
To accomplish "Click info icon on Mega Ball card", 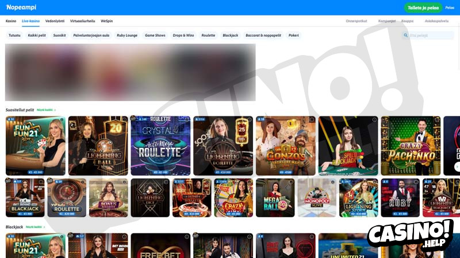I will tap(291, 182).
